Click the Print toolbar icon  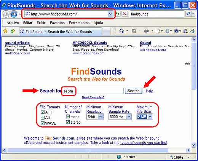(147, 31)
